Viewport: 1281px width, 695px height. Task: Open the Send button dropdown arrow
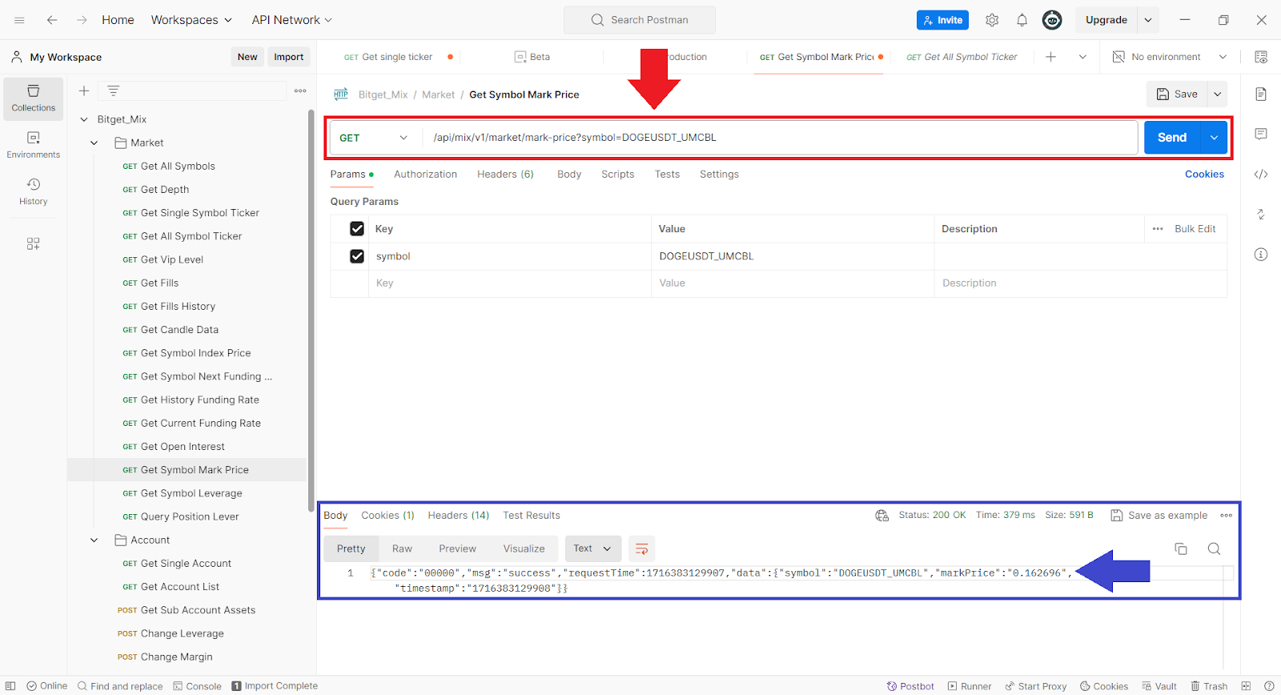point(1215,138)
